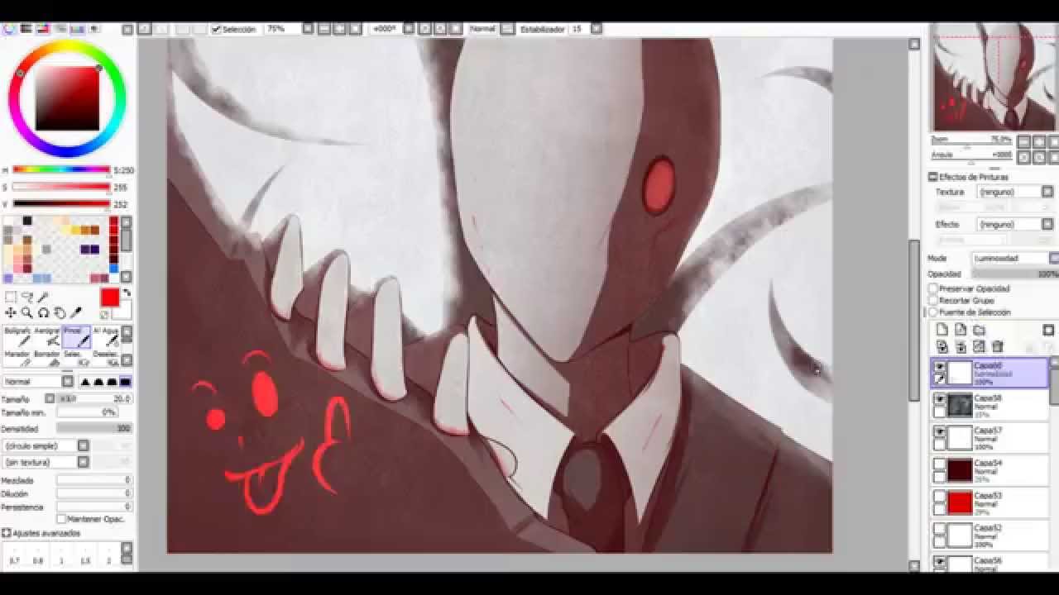
Task: Open brush blend mode Normal dropdown
Action: [x=39, y=382]
